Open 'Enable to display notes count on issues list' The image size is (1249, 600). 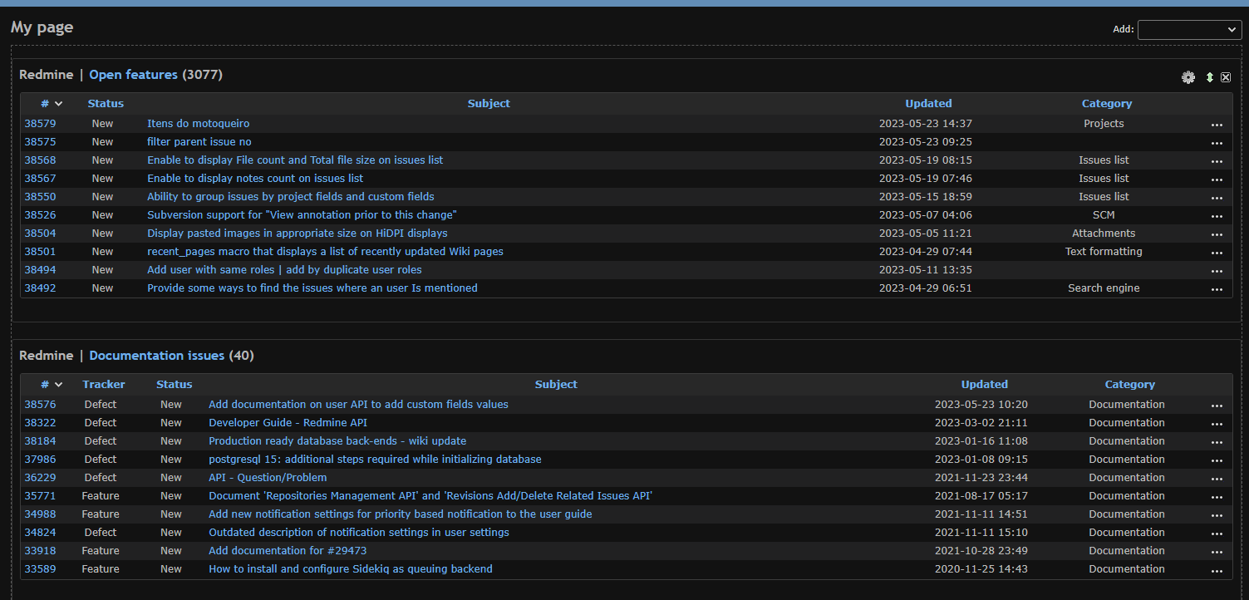[255, 179]
